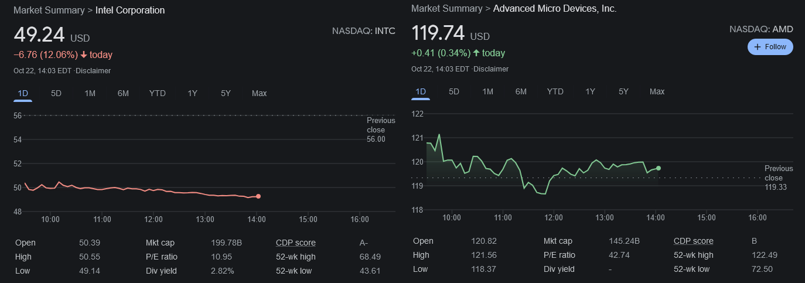This screenshot has height=283, width=805.
Task: Click AMD Mkt cap value 145.24B
Action: coord(625,241)
